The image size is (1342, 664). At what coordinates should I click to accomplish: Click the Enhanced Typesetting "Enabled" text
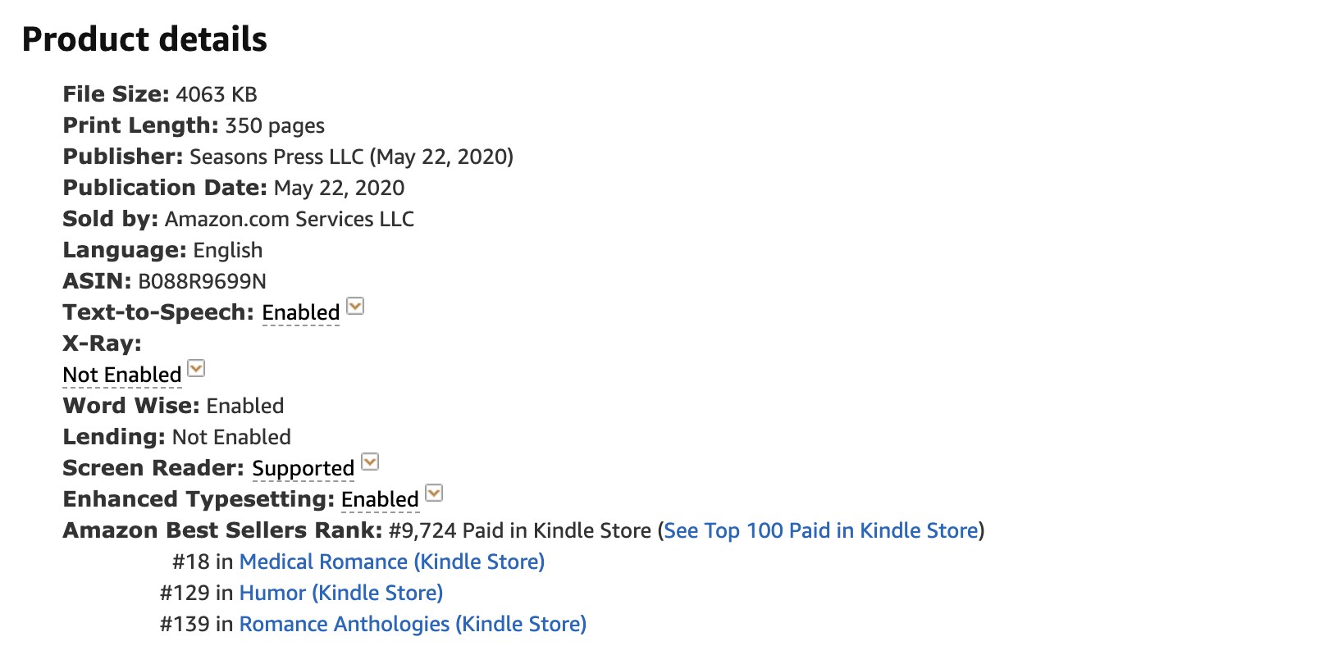point(380,499)
